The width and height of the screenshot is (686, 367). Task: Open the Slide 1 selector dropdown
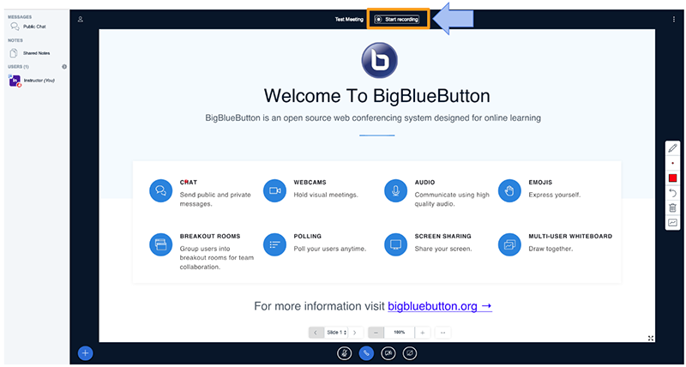(336, 333)
